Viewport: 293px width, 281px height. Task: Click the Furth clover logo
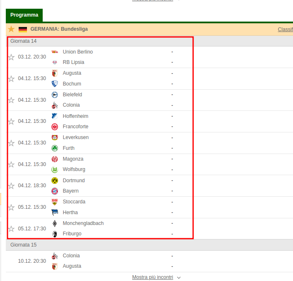55,148
